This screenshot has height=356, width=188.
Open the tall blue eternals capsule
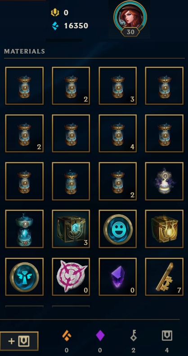tap(24, 229)
